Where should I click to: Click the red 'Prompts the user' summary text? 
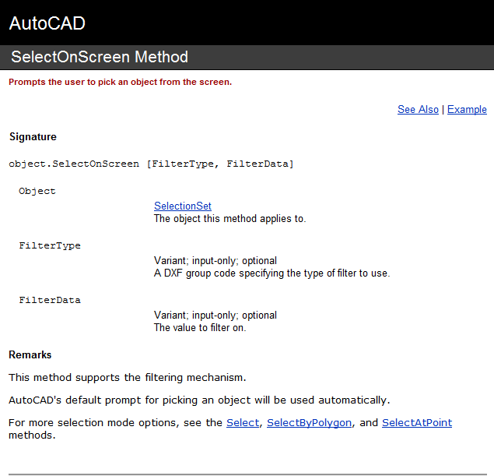click(121, 82)
